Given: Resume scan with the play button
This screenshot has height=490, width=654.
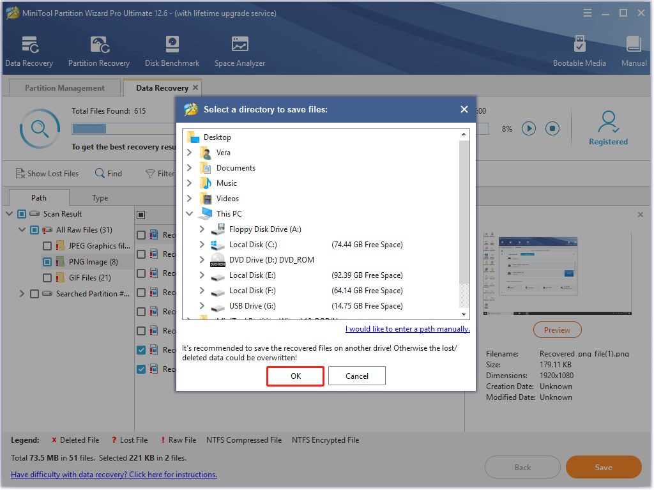Looking at the screenshot, I should 529,128.
